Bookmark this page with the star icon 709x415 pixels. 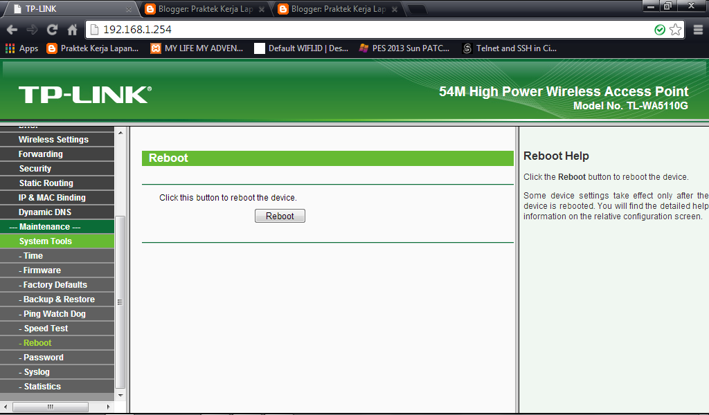click(x=675, y=30)
